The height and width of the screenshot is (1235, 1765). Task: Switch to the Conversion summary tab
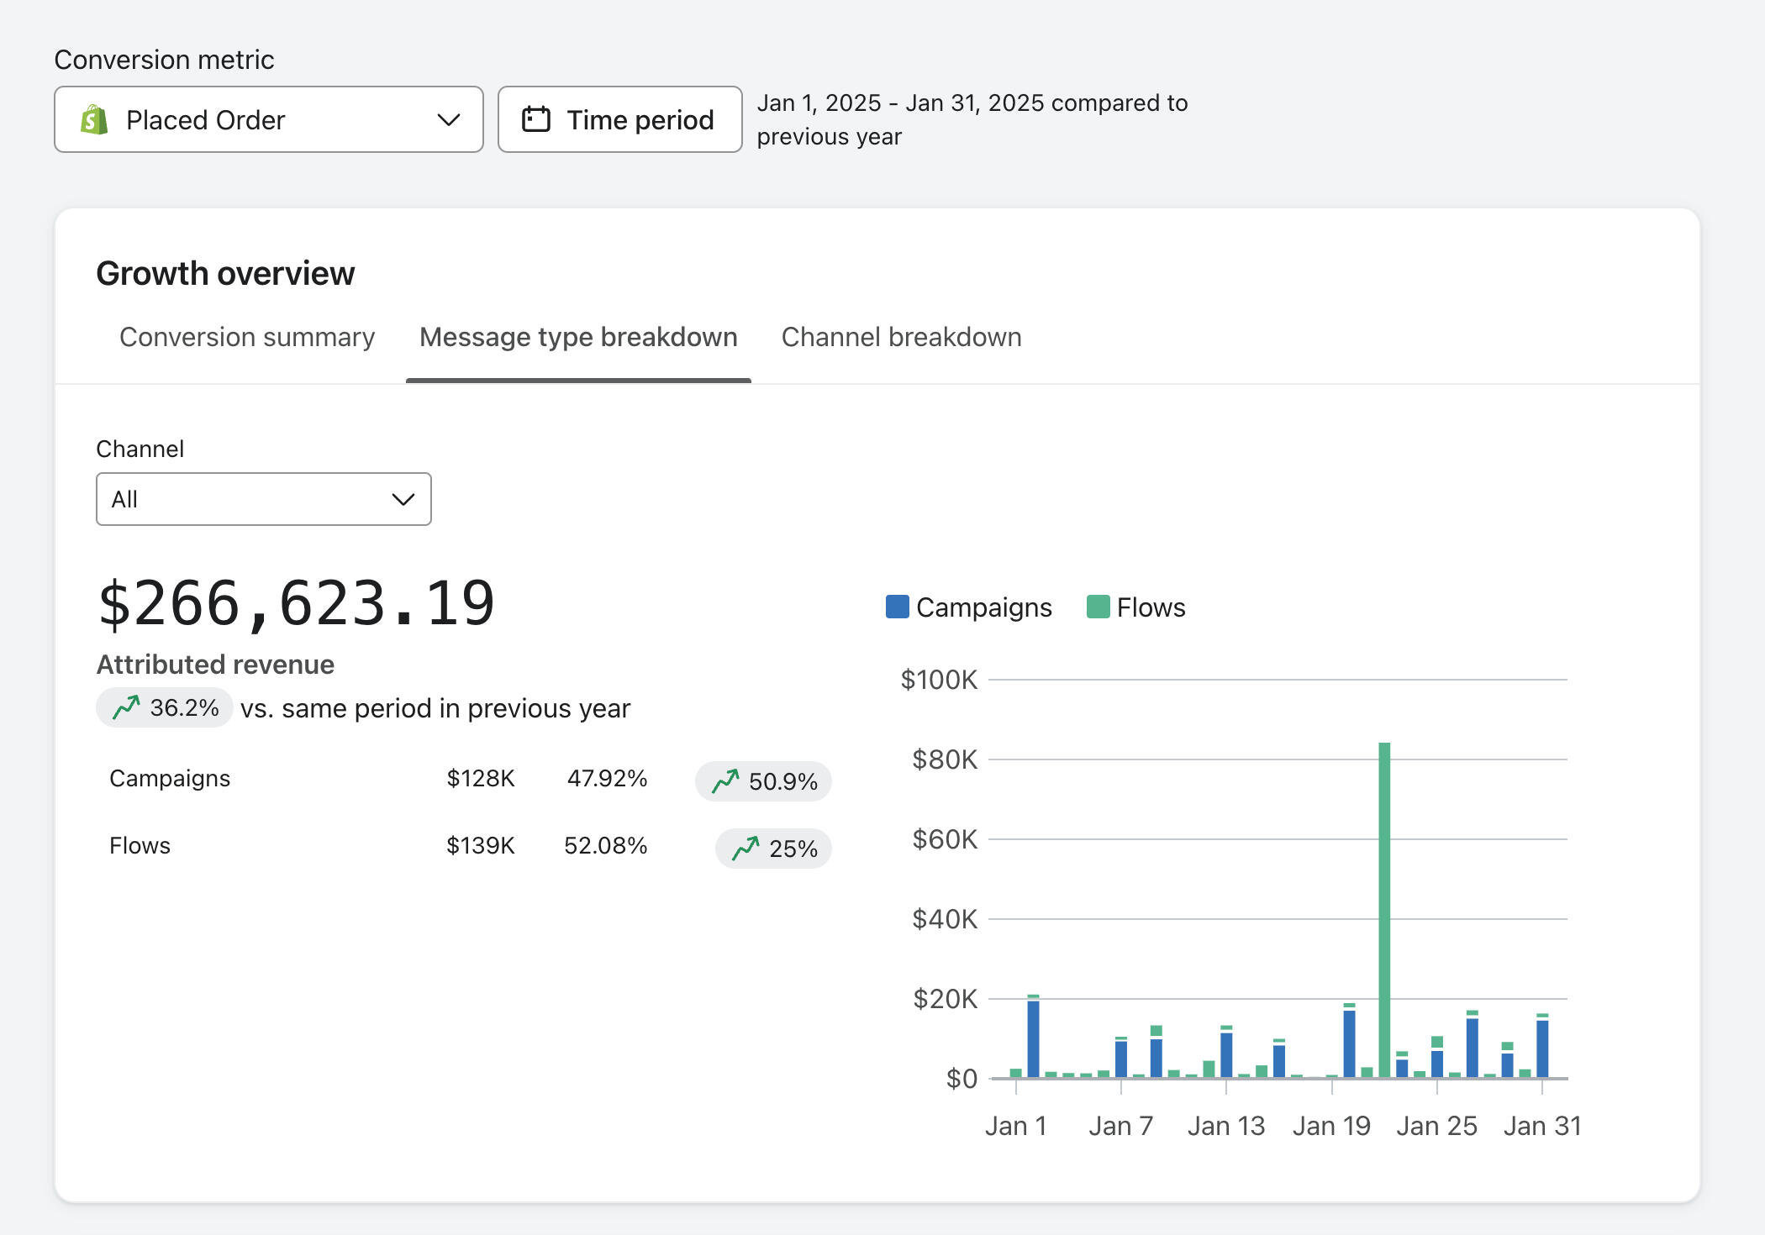[246, 337]
